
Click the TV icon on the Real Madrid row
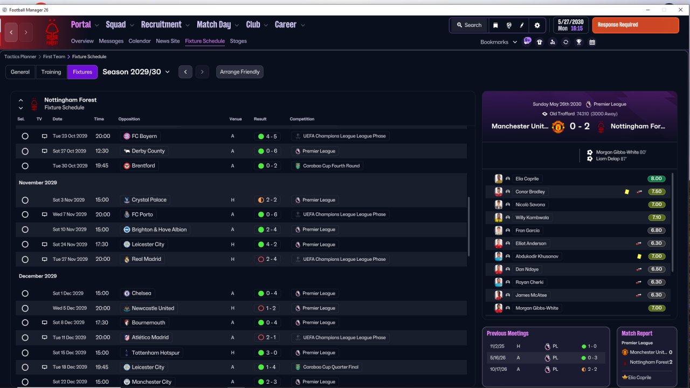point(45,259)
